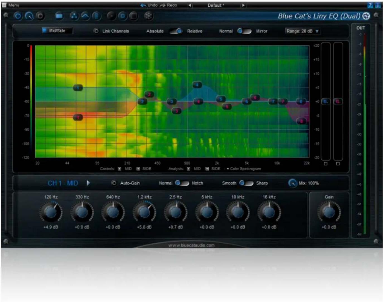Open the info 'i' icon
Screen dimensions: 383x302
[x=378, y=5]
